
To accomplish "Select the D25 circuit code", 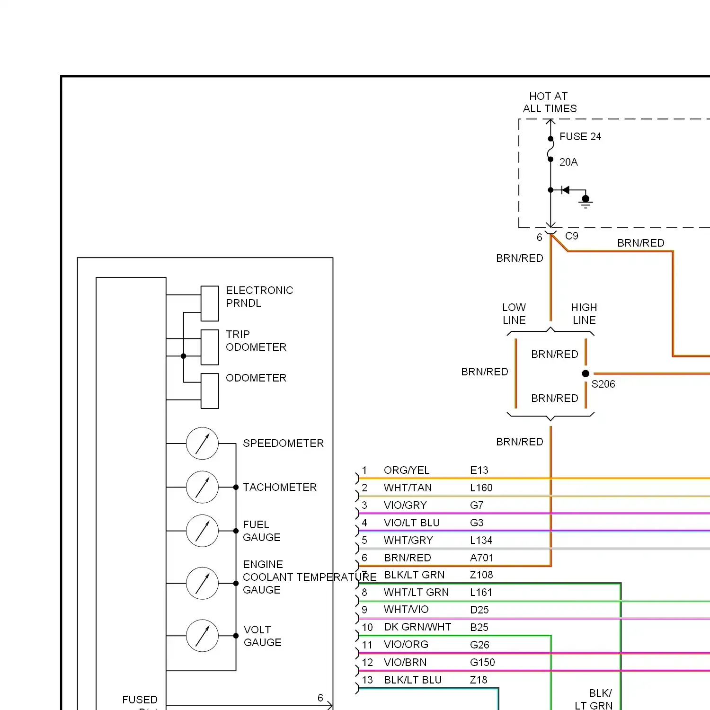I will click(x=479, y=610).
